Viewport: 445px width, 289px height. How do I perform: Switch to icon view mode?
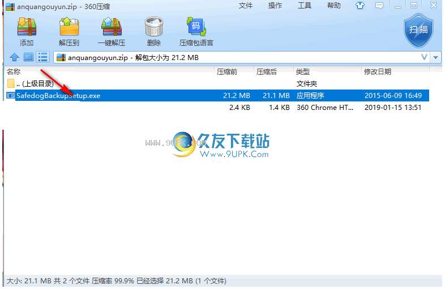[x=28, y=57]
